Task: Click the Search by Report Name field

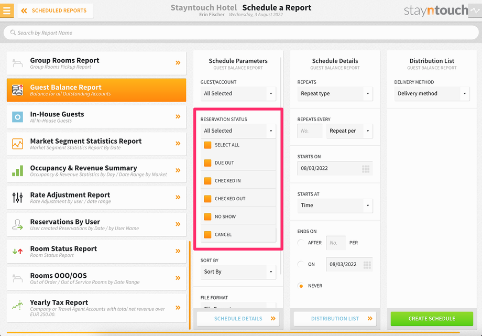Action: (x=241, y=32)
